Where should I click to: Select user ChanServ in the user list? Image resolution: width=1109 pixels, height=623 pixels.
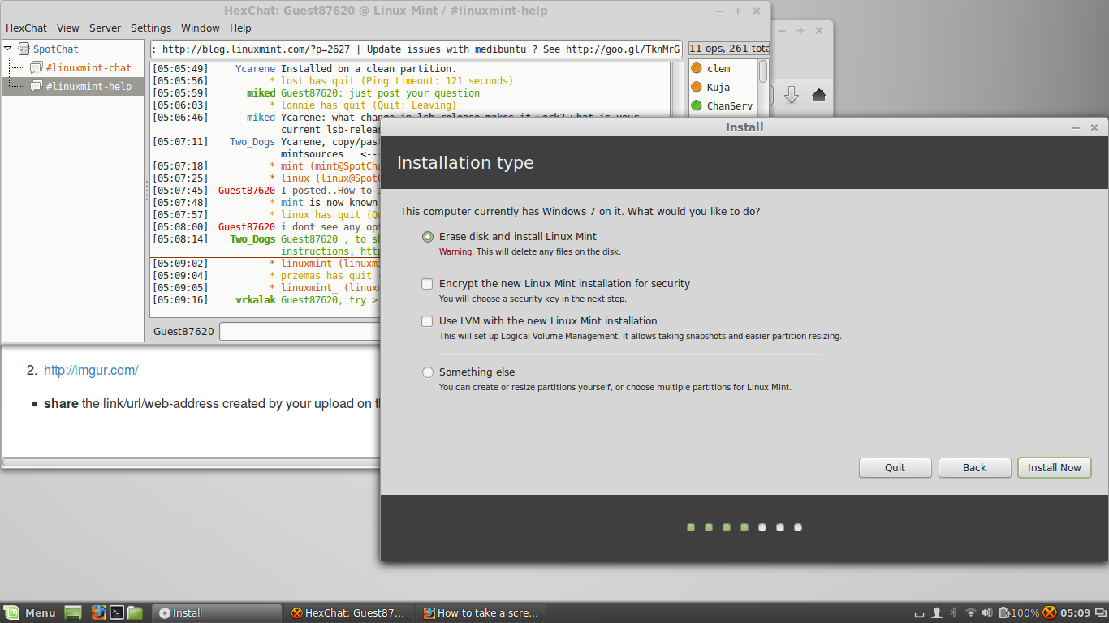[730, 106]
